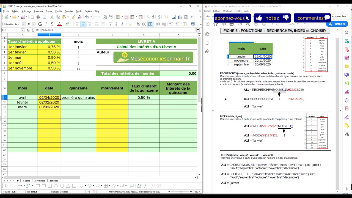Image resolution: width=352 pixels, height=198 pixels.
Task: Toggle underline (S) formatting
Action: (x=52, y=24)
